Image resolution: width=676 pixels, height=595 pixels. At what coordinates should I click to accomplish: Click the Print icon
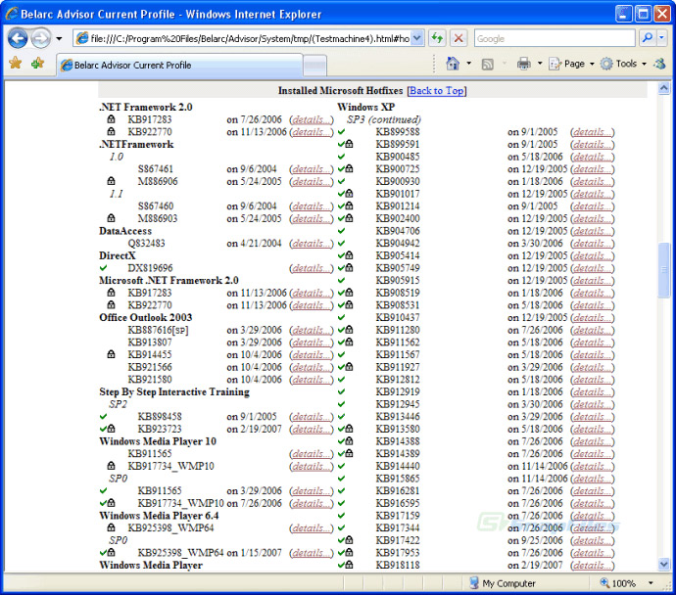[x=524, y=65]
